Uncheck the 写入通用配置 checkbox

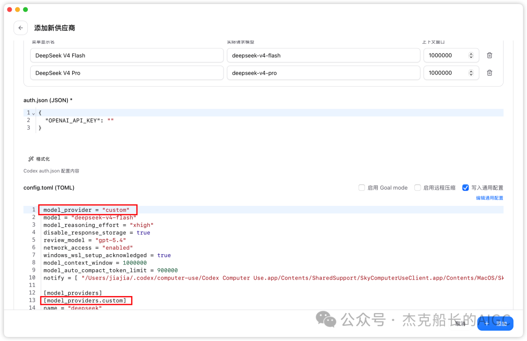pos(466,187)
